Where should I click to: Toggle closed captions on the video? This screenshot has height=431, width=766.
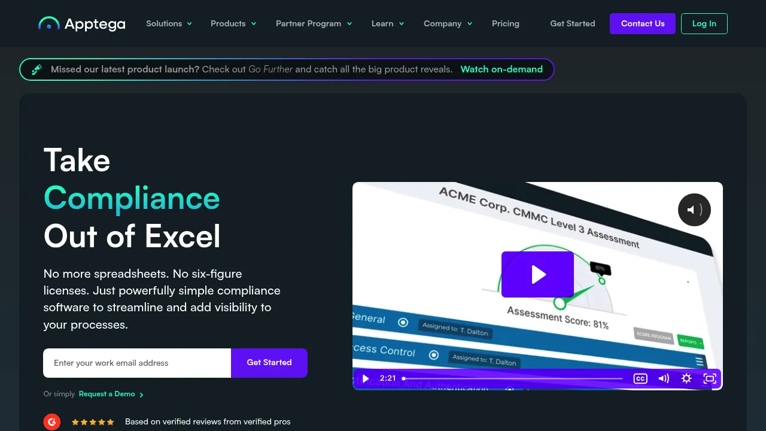640,378
